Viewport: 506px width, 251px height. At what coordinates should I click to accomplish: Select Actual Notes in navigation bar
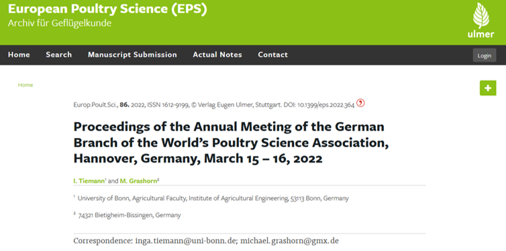click(217, 55)
